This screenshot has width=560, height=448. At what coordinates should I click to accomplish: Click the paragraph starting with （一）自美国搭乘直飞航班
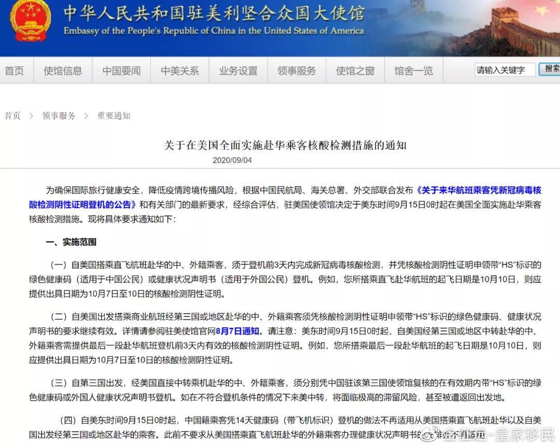(285, 279)
